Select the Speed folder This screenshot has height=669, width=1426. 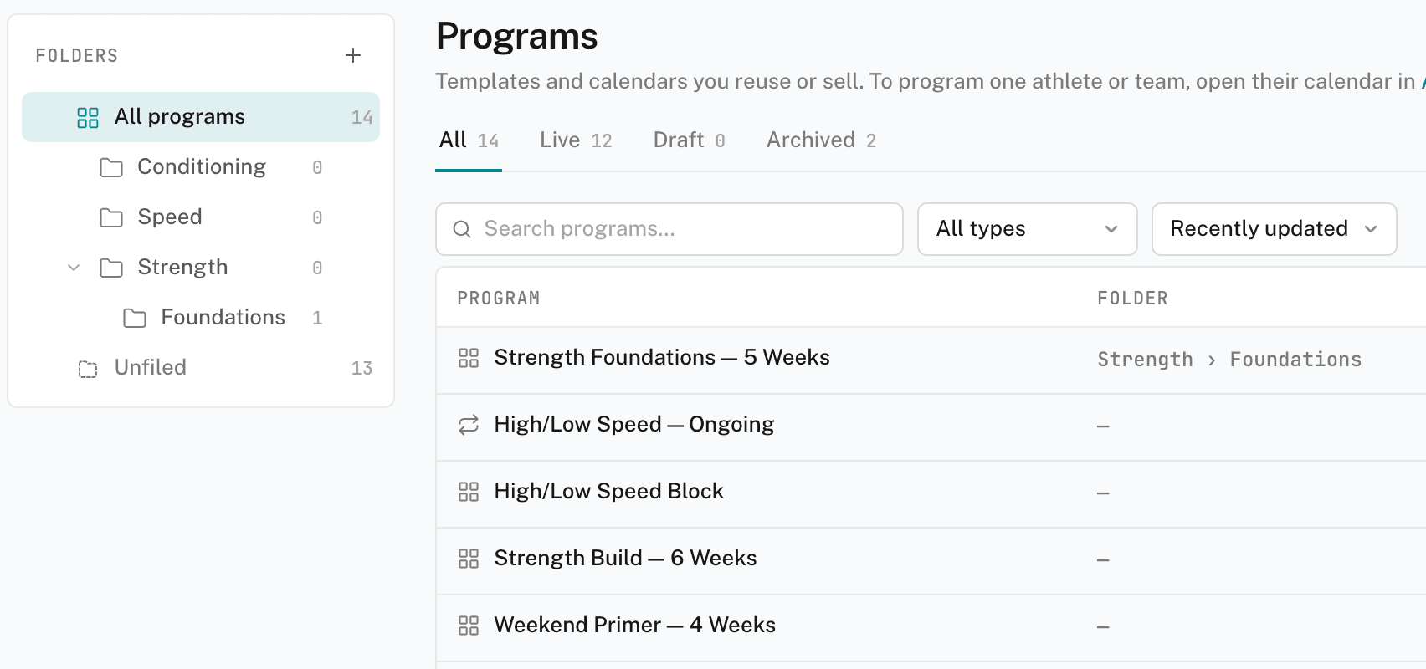pyautogui.click(x=201, y=217)
